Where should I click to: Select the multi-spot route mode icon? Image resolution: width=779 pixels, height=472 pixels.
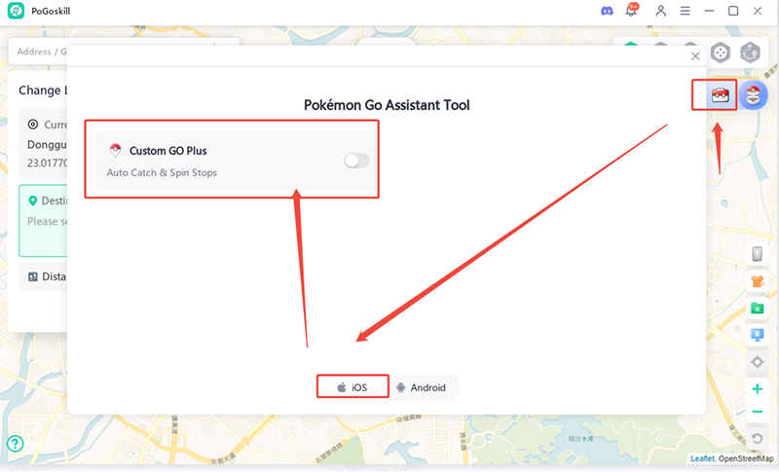click(x=750, y=53)
